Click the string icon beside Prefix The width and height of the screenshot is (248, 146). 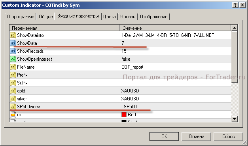tap(13, 75)
